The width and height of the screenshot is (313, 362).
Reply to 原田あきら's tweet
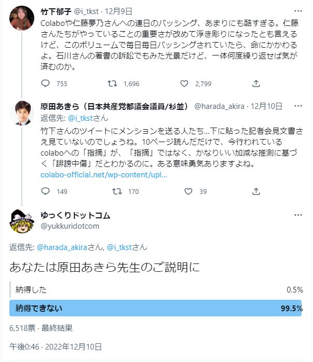(45, 191)
